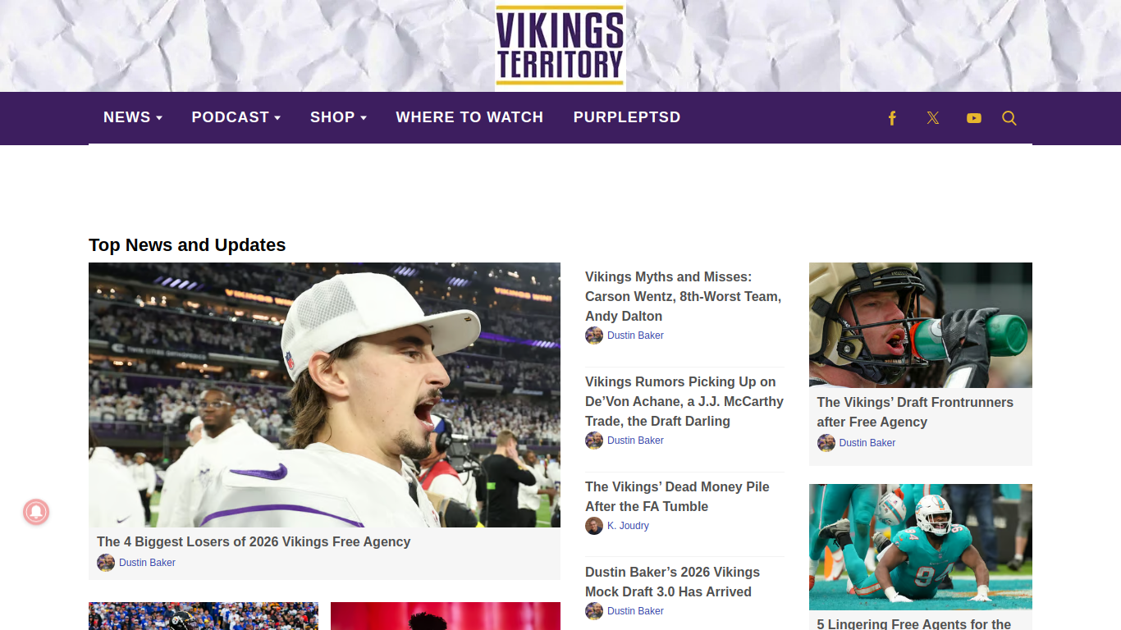Open 'Dustin Baker's 2026 Vikings Mock Draft 3.0'
Screen dimensions: 1121x630
(673, 582)
